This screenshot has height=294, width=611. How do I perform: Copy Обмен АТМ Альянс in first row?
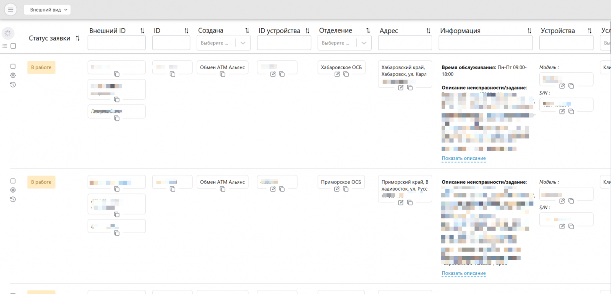222,74
